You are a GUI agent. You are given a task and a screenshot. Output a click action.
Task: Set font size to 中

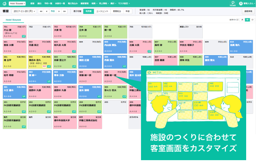247,19
